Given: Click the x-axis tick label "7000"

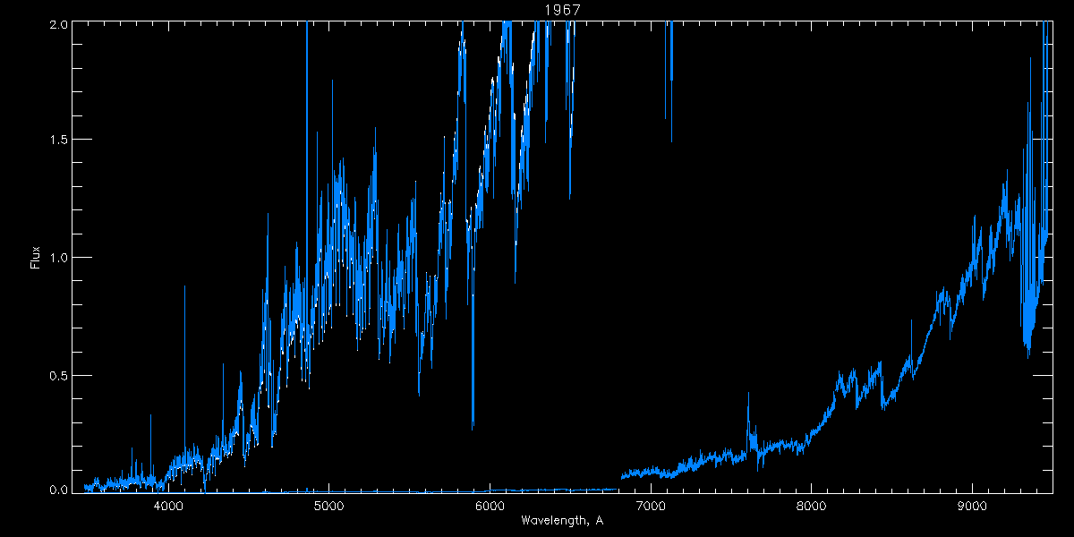Looking at the screenshot, I should [x=651, y=505].
